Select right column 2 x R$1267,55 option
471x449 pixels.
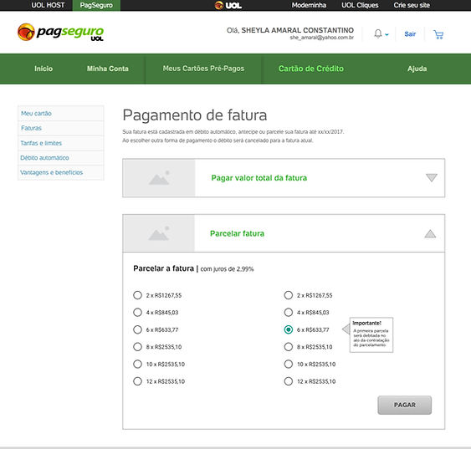point(289,295)
